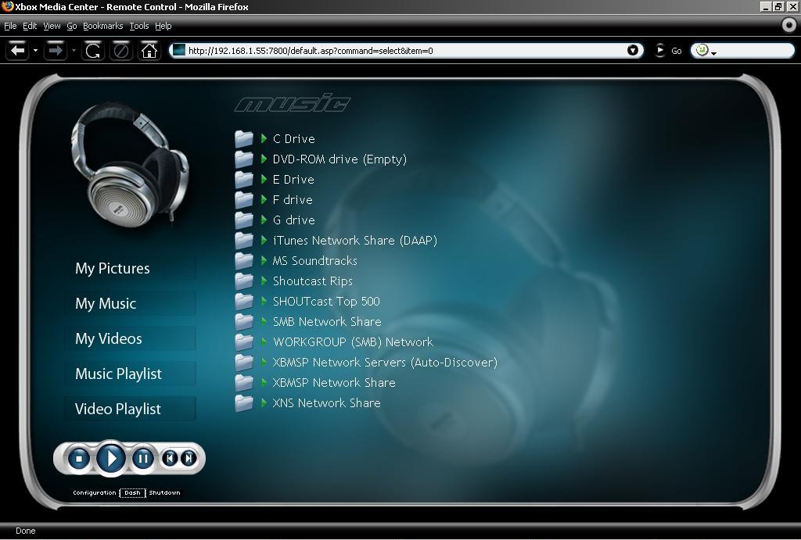Image resolution: width=801 pixels, height=540 pixels.
Task: Open the View menu
Action: (52, 26)
